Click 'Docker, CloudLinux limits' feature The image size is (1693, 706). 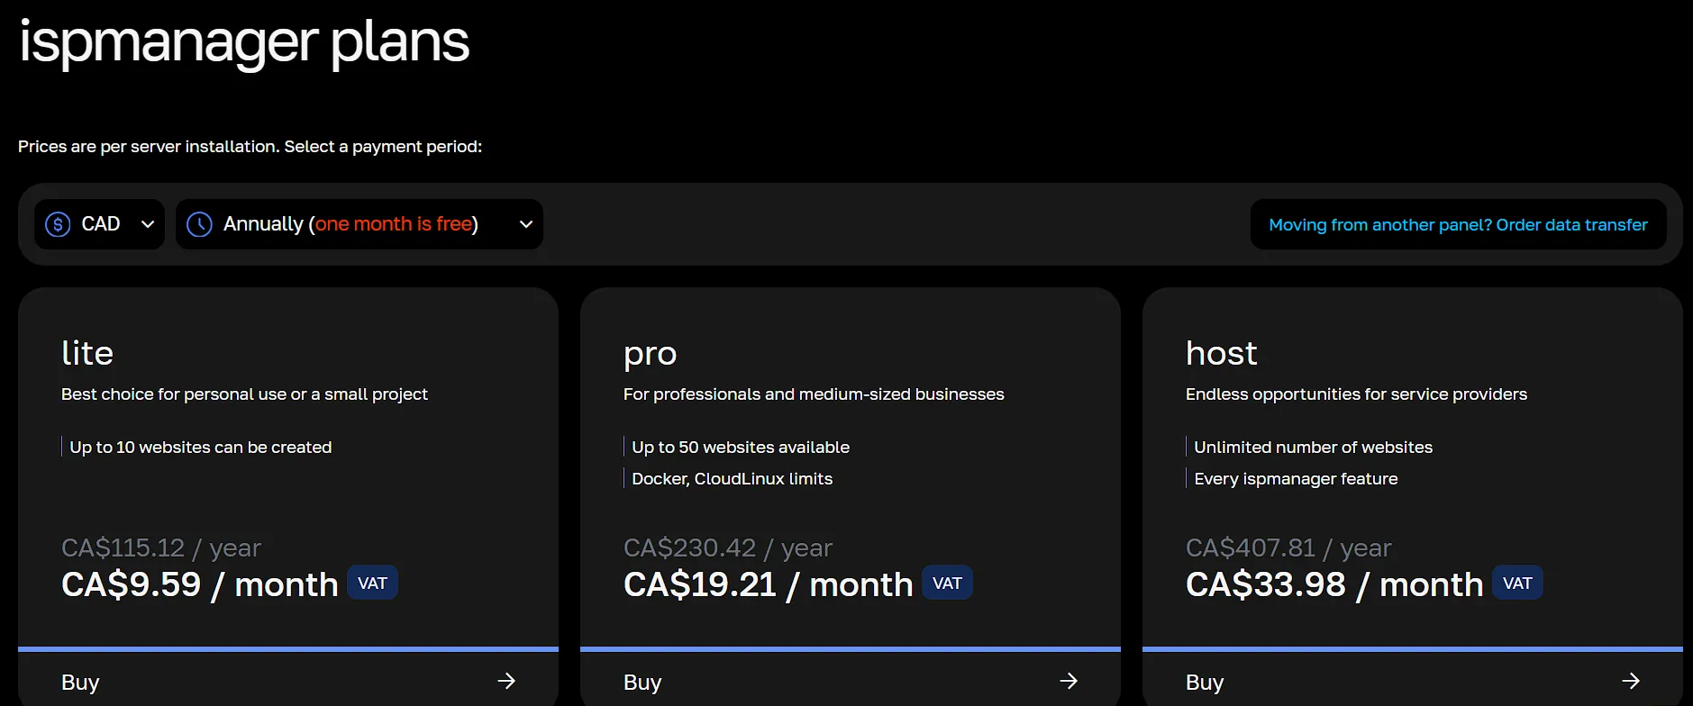[733, 479]
